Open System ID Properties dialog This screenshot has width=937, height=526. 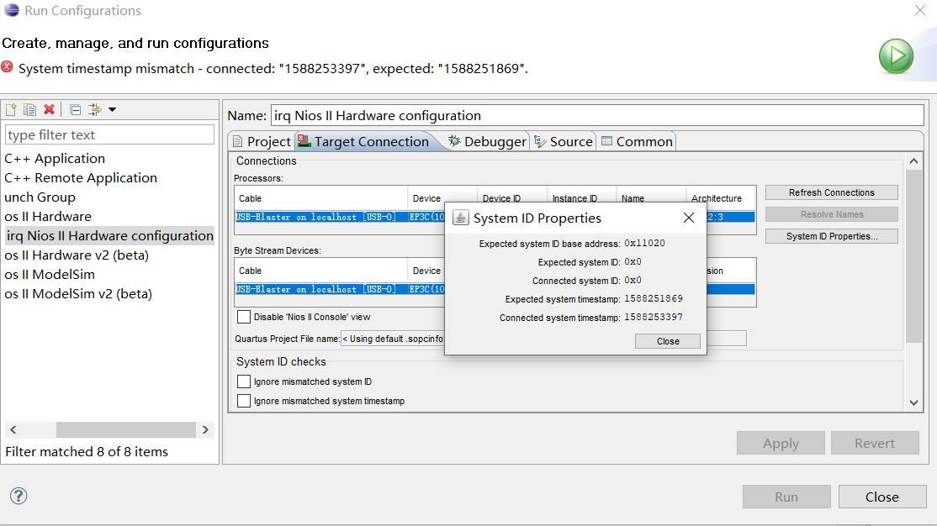(x=831, y=236)
